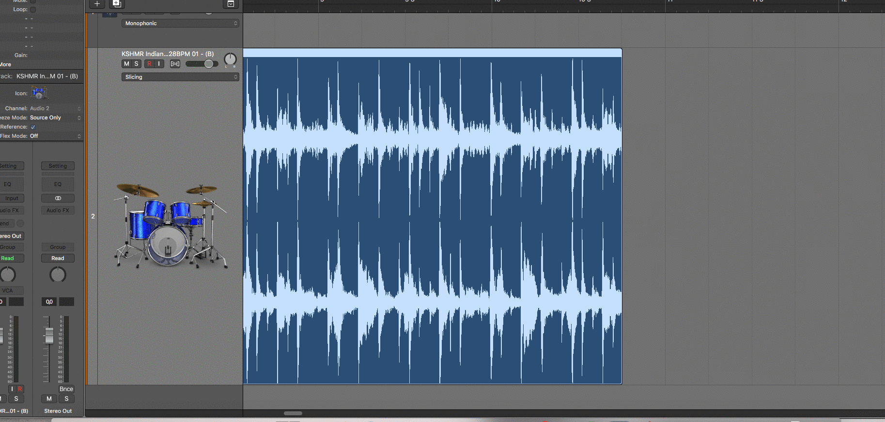Click the Gain parameter in region inspector
Image resolution: width=885 pixels, height=422 pixels.
tap(21, 55)
